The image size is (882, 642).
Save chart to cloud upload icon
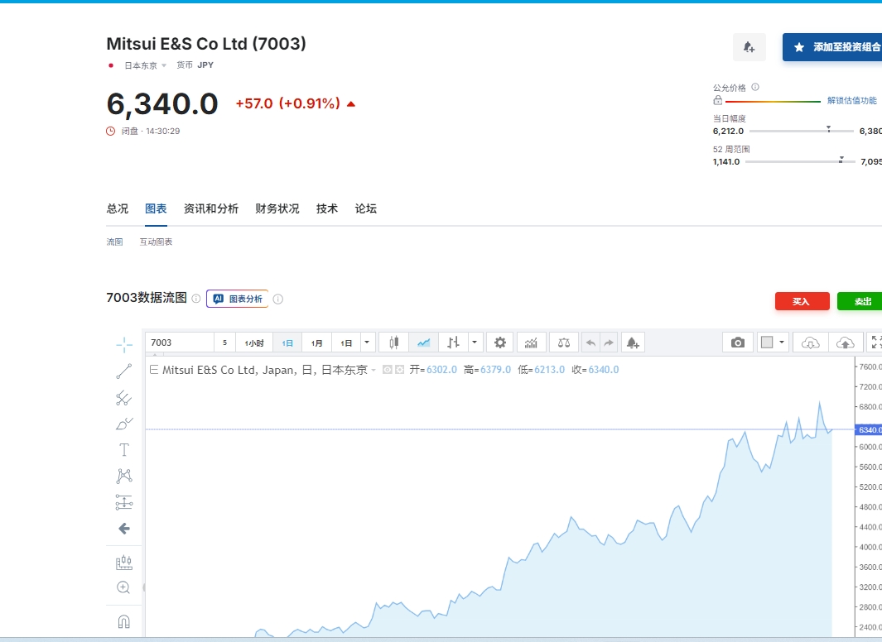[x=846, y=343]
